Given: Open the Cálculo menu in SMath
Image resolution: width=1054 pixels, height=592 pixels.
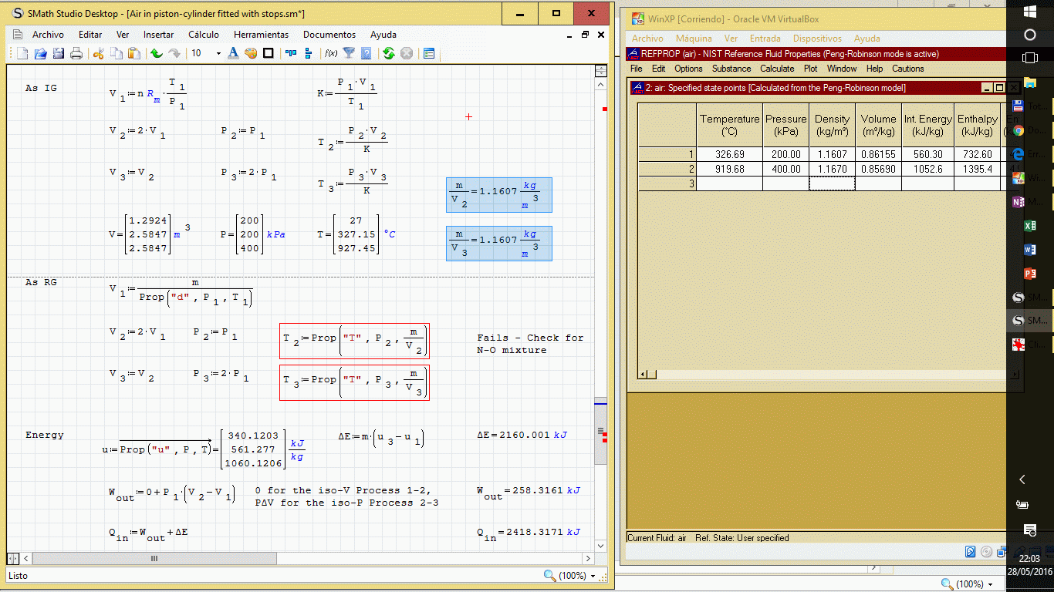Looking at the screenshot, I should pyautogui.click(x=204, y=35).
